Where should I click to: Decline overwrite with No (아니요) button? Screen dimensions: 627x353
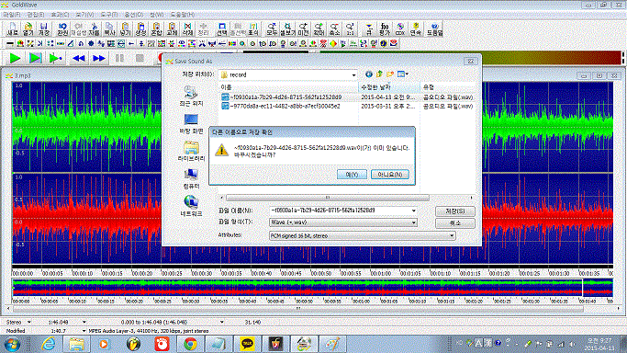(389, 175)
